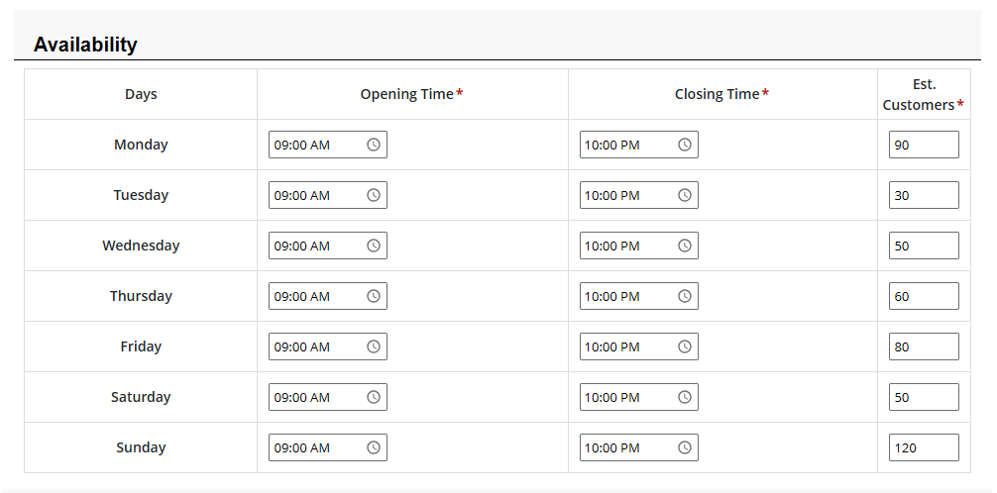997x493 pixels.
Task: Click Friday closing time text 10:00 PM
Action: (x=612, y=346)
